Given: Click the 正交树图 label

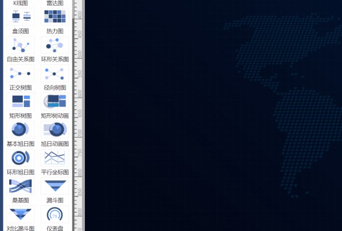Looking at the screenshot, I should click(21, 88).
